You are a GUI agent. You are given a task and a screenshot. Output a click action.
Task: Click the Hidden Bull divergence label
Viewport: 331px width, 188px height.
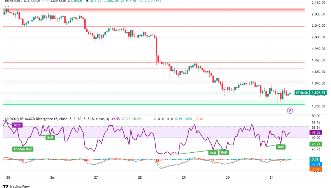tap(23, 149)
